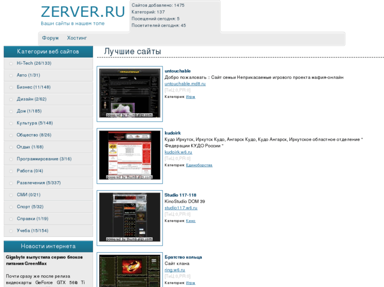
Task: Open Игры category link under Братство кольца
Action: [191, 283]
